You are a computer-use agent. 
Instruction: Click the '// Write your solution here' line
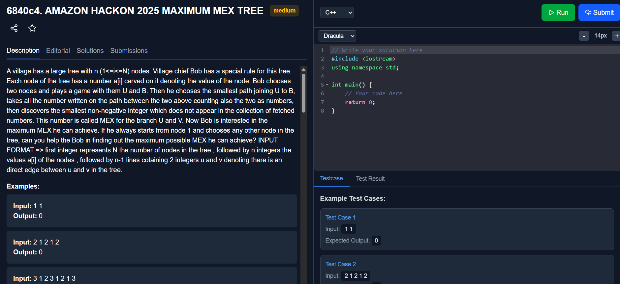pos(377,50)
